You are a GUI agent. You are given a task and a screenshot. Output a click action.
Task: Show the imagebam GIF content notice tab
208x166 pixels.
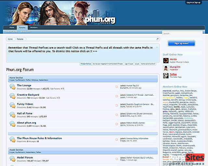click(108, 64)
